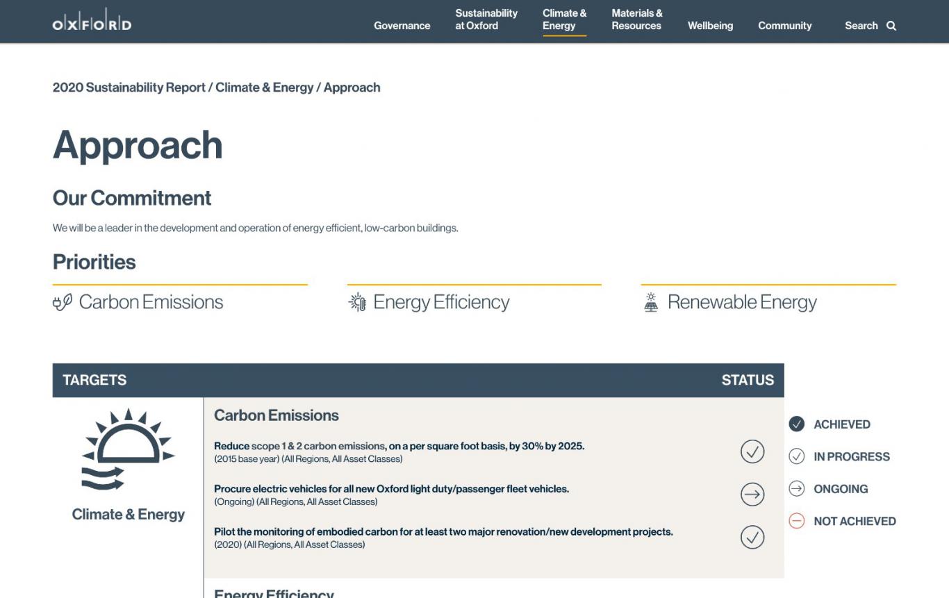Click the Ongoing legend arrow icon
Screen dimensions: 949x598
pos(797,488)
